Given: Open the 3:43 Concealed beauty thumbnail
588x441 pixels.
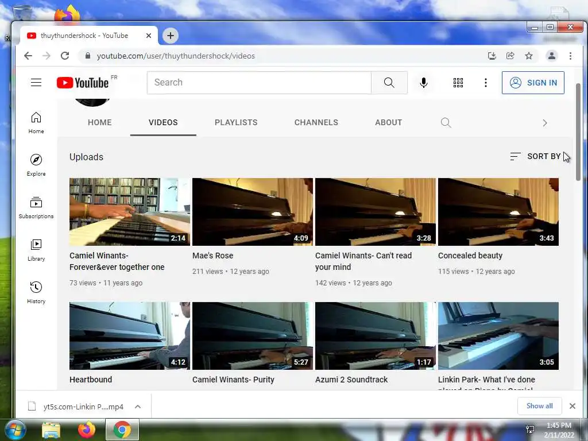Looking at the screenshot, I should tap(498, 212).
